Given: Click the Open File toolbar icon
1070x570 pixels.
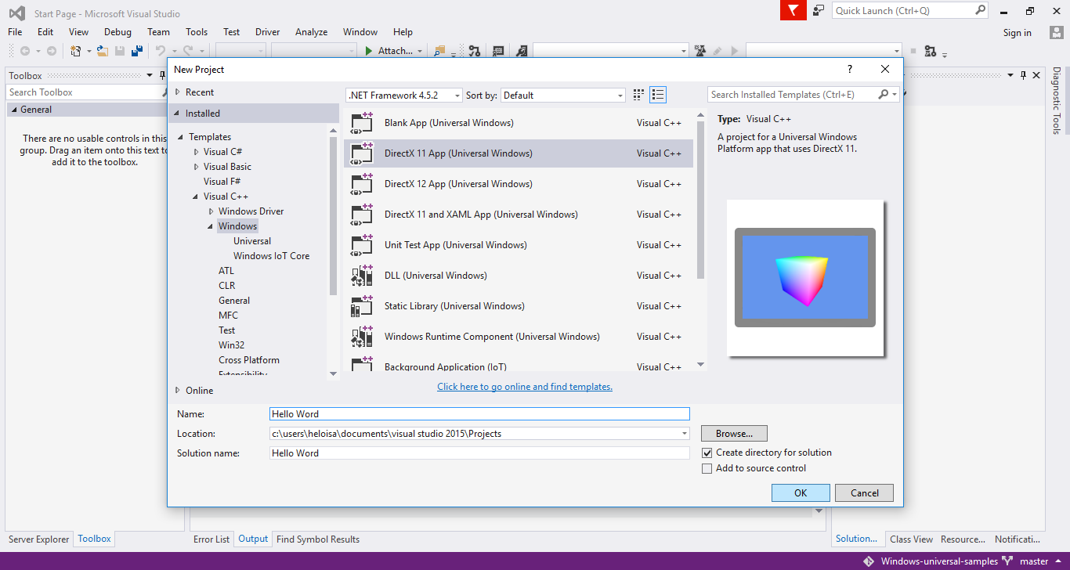Looking at the screenshot, I should [103, 51].
